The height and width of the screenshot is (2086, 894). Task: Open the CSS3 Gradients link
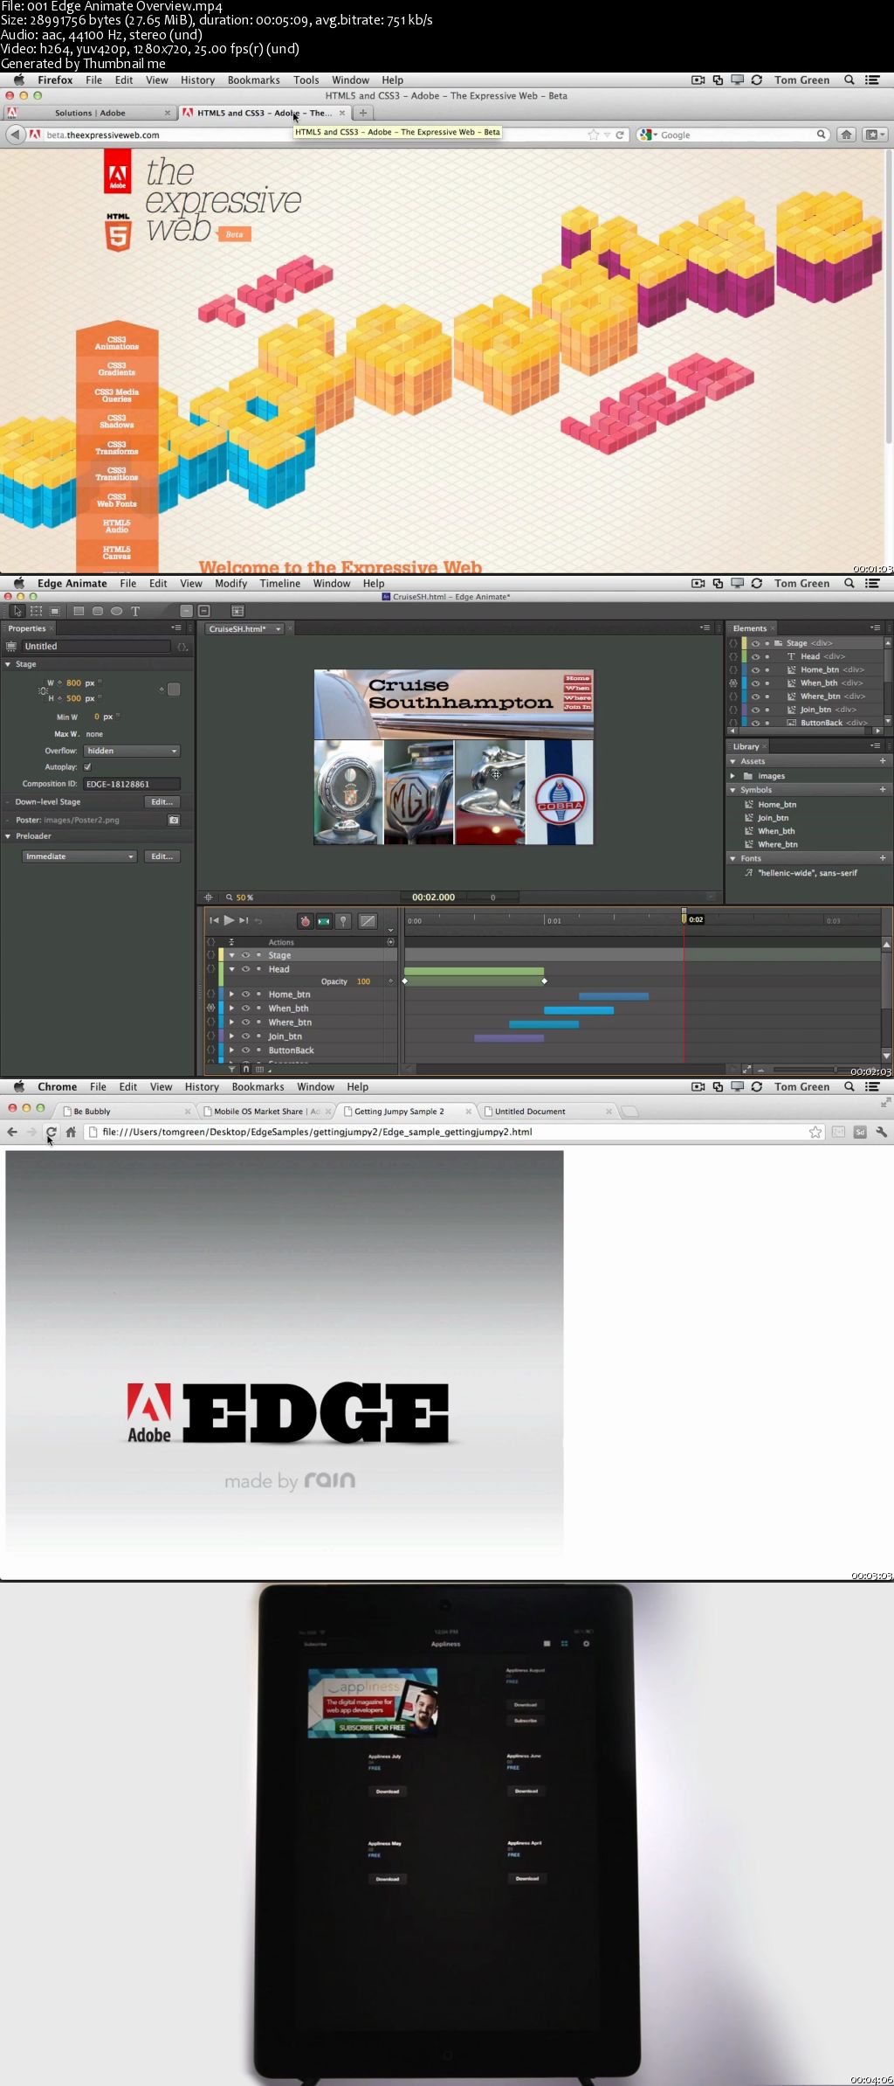[x=117, y=369]
